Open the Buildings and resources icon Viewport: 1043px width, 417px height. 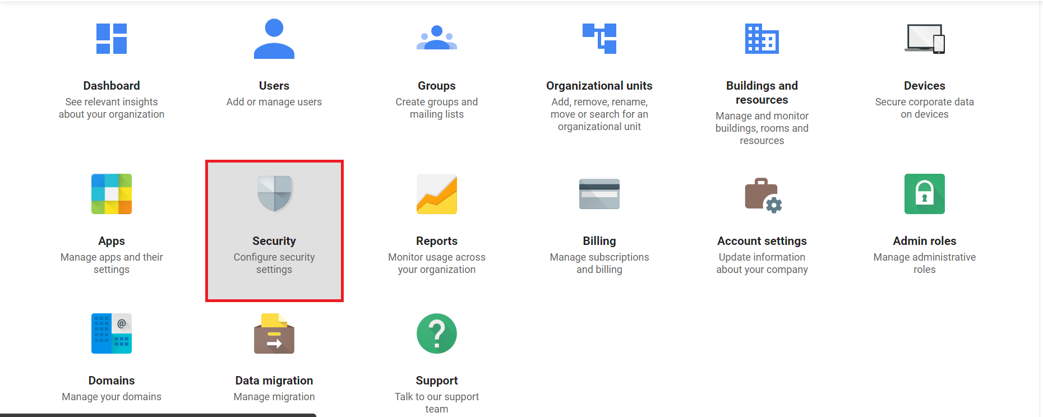click(x=762, y=39)
